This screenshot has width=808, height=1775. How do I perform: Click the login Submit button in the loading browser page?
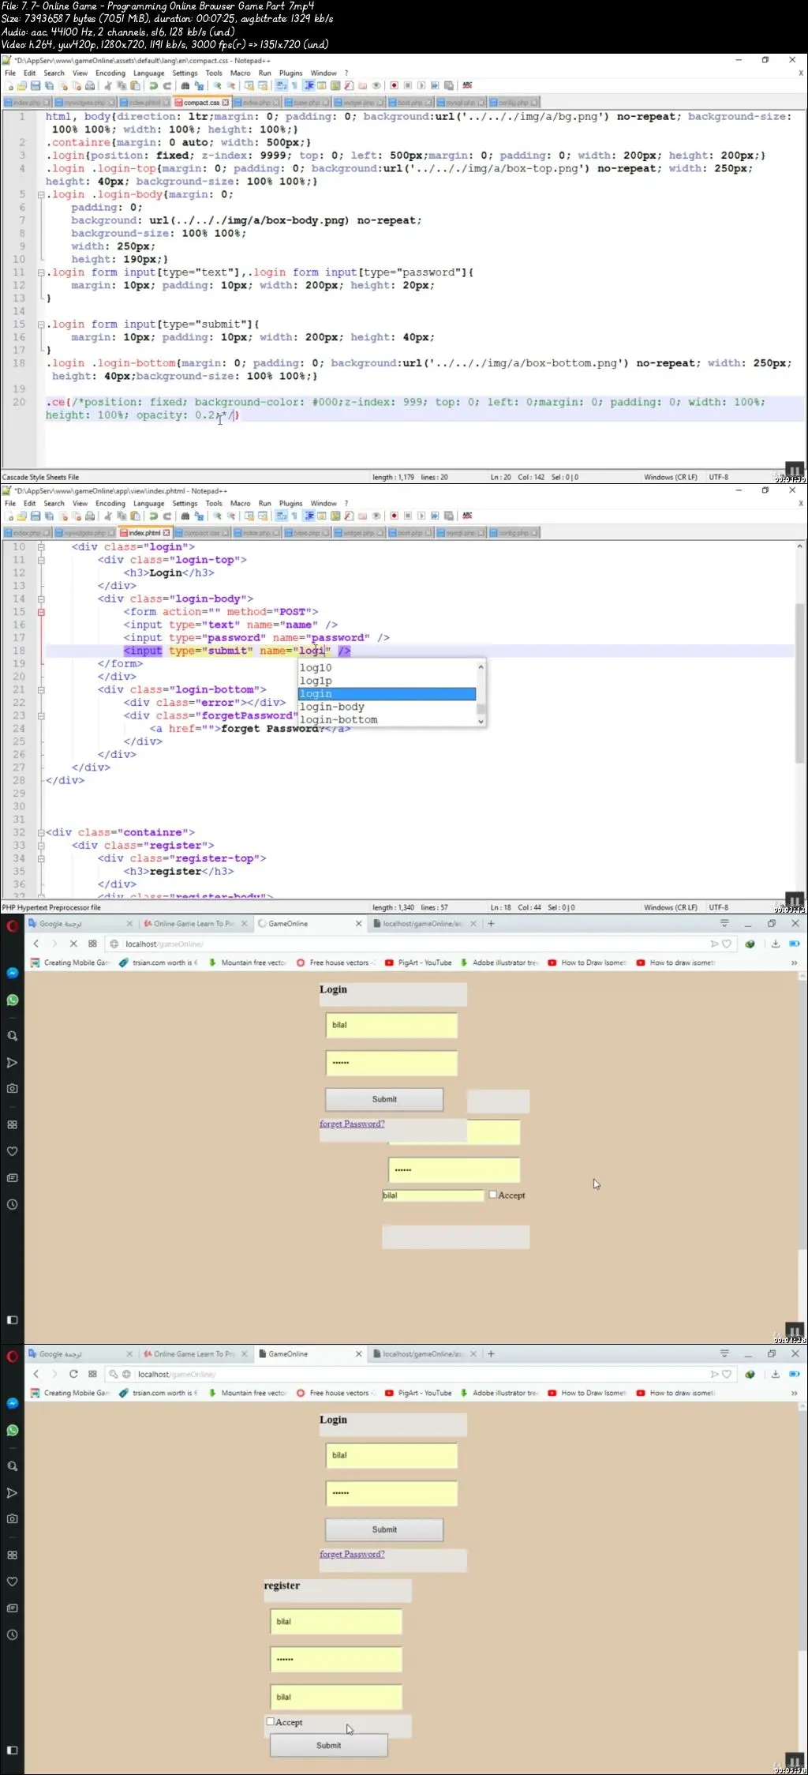pos(384,1099)
